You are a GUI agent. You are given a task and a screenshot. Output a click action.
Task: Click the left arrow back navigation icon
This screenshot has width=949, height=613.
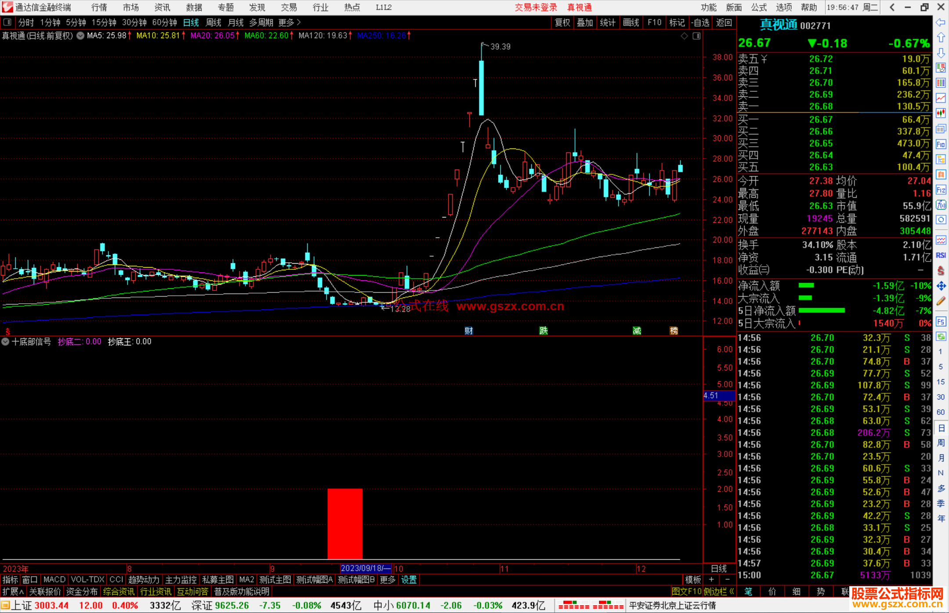(x=941, y=22)
